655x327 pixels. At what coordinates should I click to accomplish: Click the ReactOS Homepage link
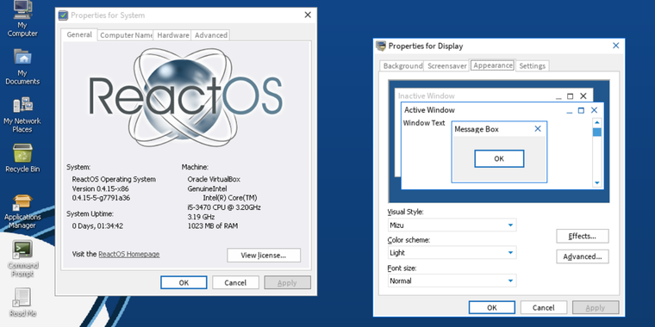coord(128,254)
